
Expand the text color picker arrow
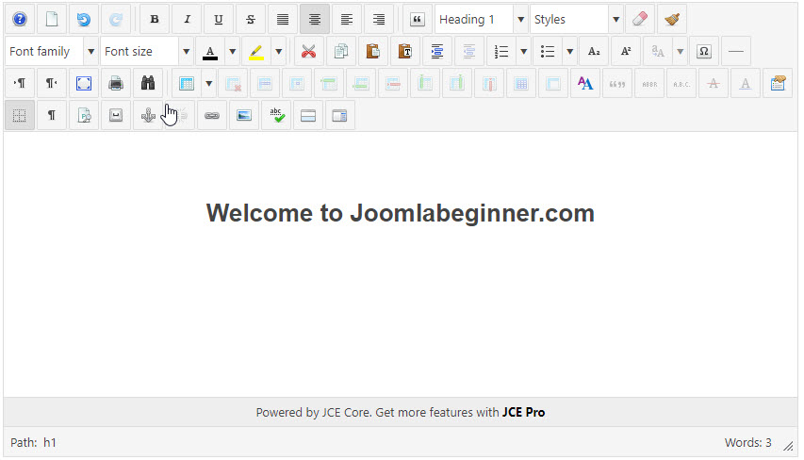[x=232, y=51]
